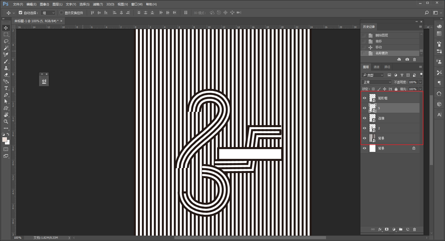Image resolution: width=445 pixels, height=241 pixels.
Task: Open the 类型 layer filter dropdown
Action: (373, 75)
